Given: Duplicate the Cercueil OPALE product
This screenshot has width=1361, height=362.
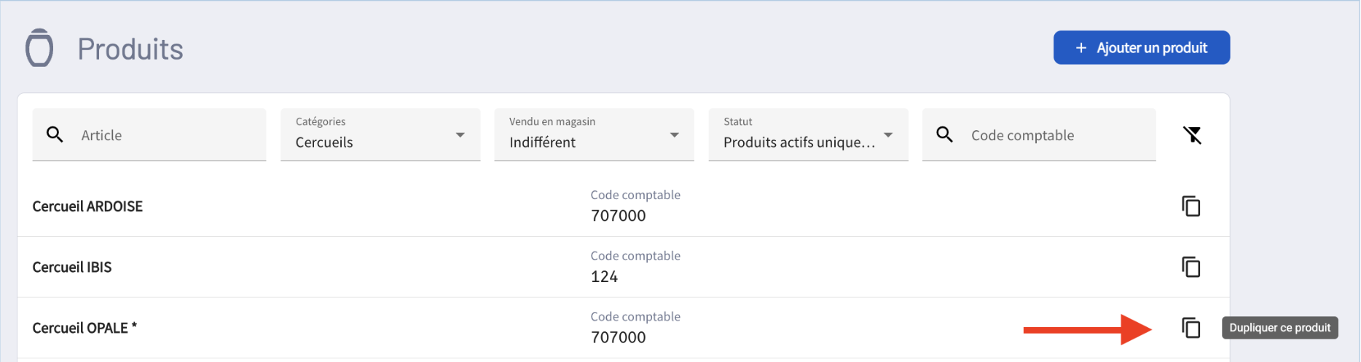Looking at the screenshot, I should [x=1191, y=328].
